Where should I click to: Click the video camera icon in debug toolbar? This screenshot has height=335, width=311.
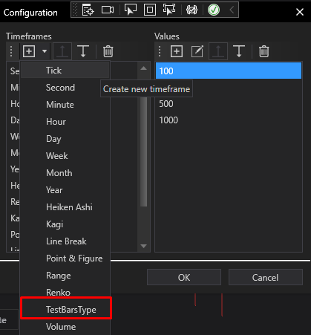coord(108,10)
